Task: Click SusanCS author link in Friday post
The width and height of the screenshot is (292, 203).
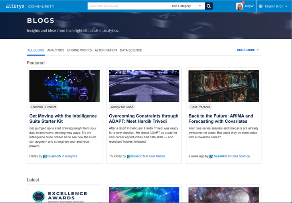Action: (x=54, y=156)
